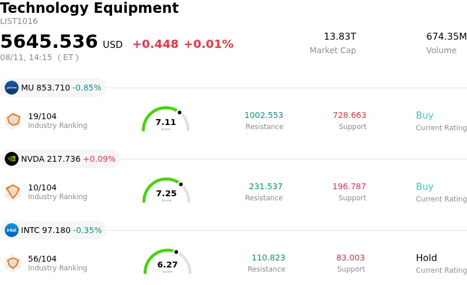Open the INTC 97.180 ticker pill

tap(53, 231)
